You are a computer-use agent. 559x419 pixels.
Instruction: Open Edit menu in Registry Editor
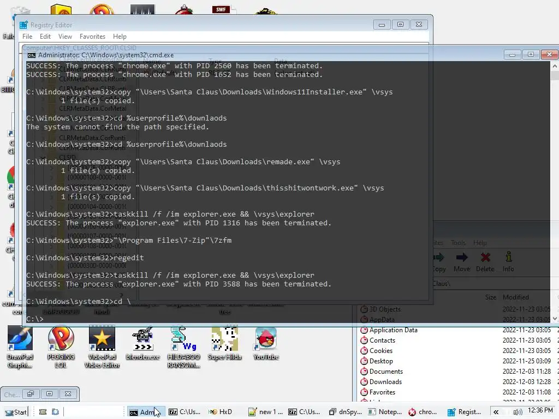45,37
